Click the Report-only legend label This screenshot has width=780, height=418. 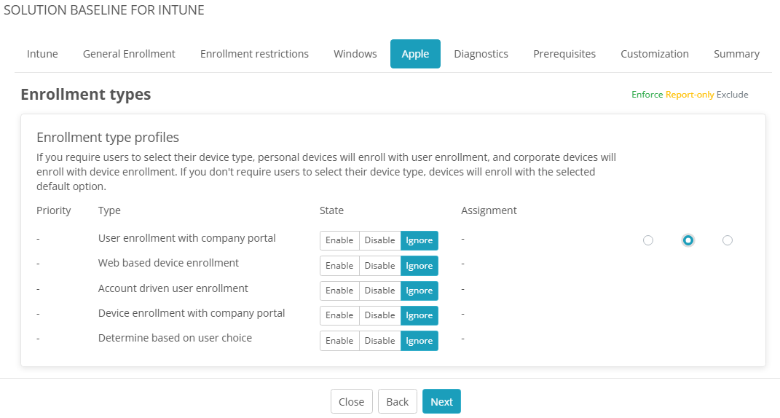tap(690, 95)
